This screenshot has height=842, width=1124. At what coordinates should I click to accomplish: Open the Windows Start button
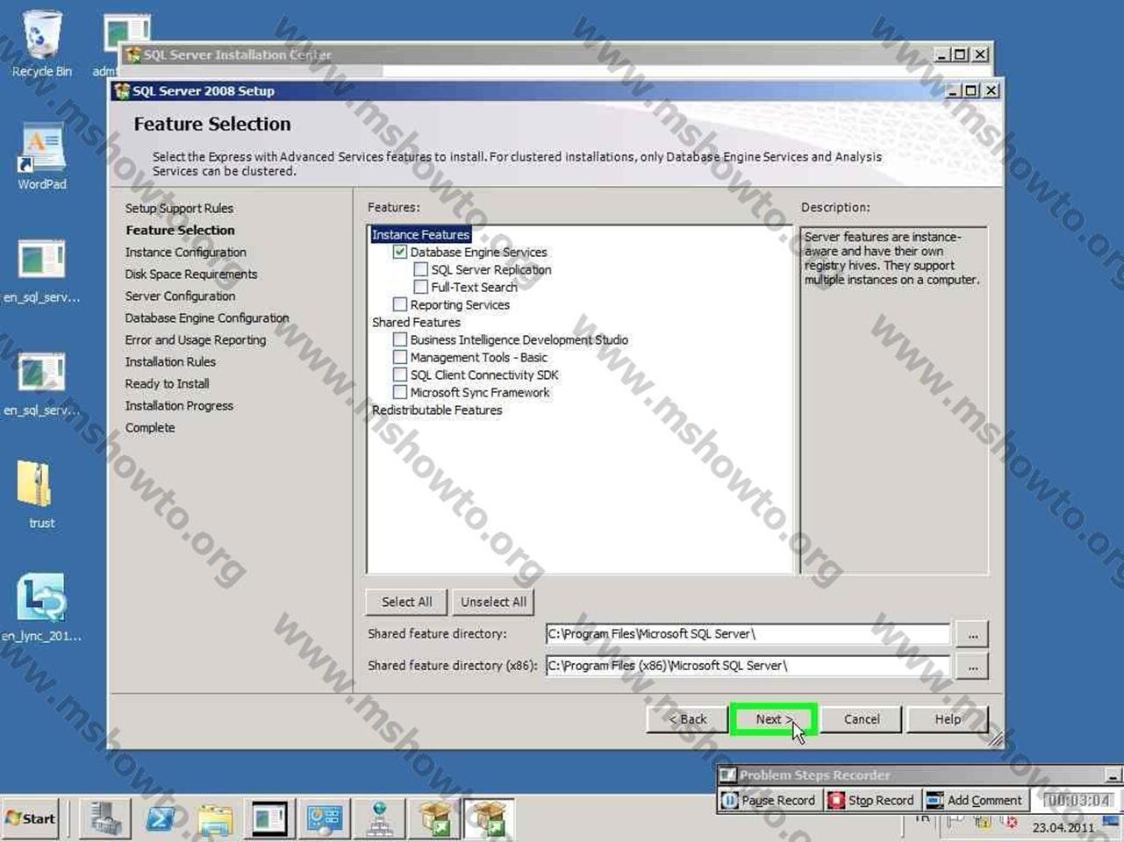click(x=31, y=818)
